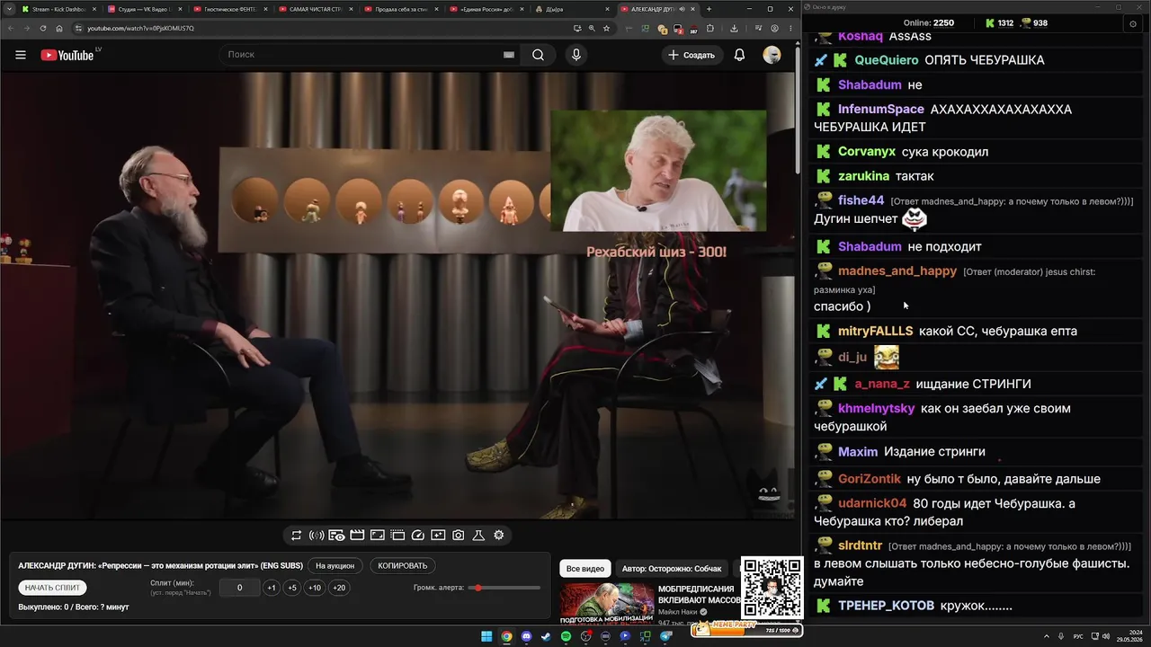Image resolution: width=1151 pixels, height=647 pixels.
Task: Click the loop icon in video toolbar
Action: [x=296, y=536]
